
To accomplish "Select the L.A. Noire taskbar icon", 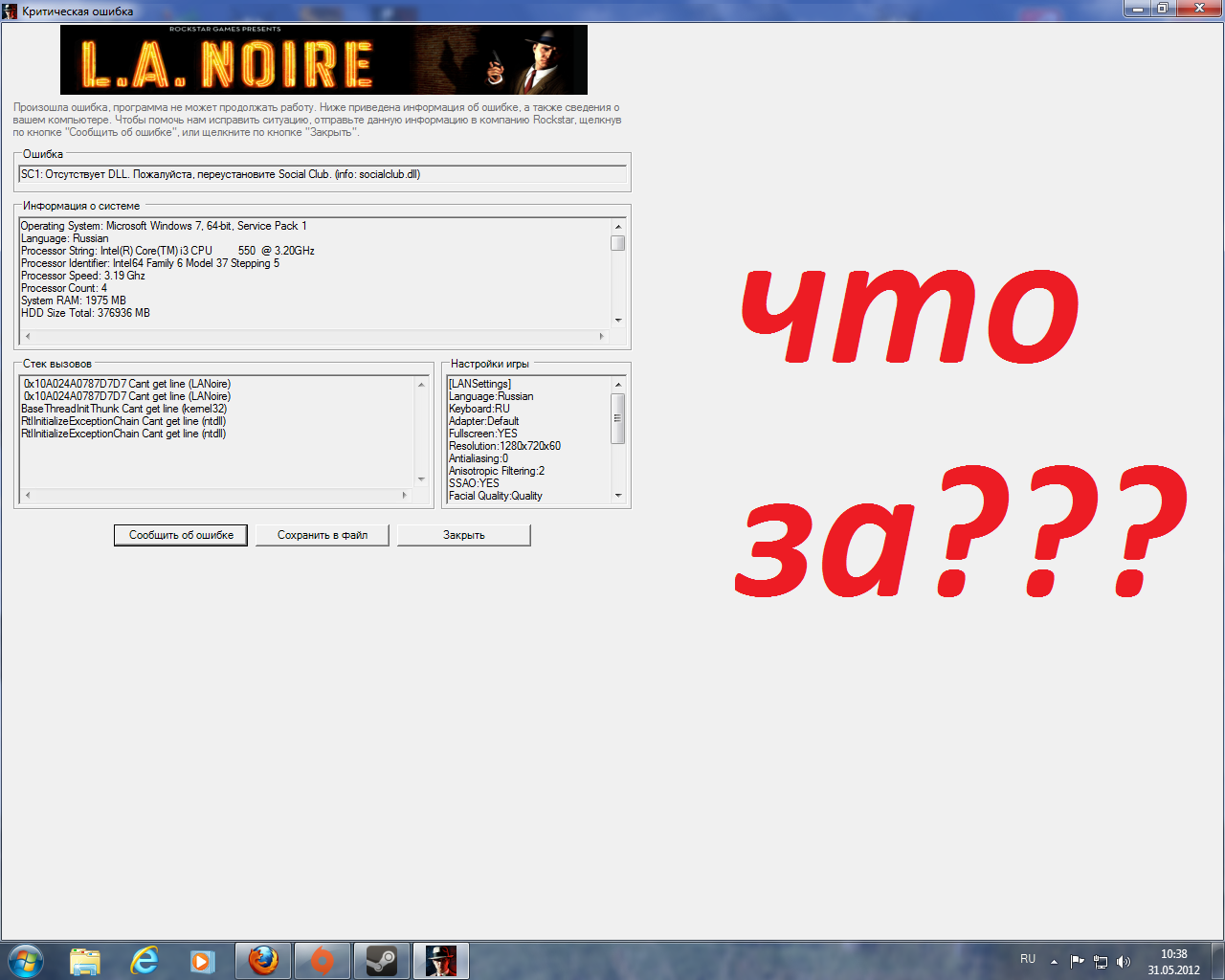I will [x=440, y=960].
